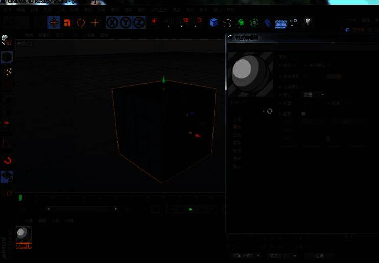Select the Rotate tool icon
379x263 pixels.
81,22
